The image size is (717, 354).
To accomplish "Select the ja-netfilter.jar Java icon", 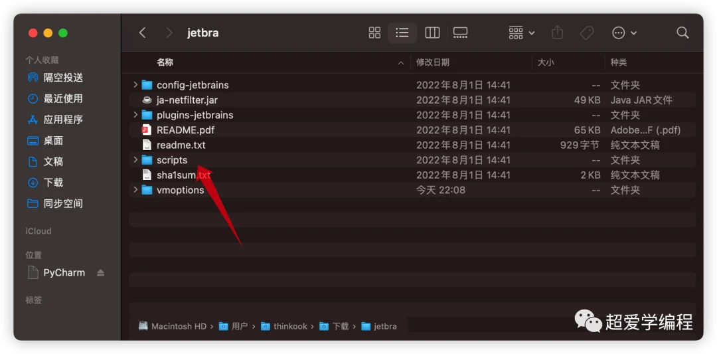I will (147, 100).
